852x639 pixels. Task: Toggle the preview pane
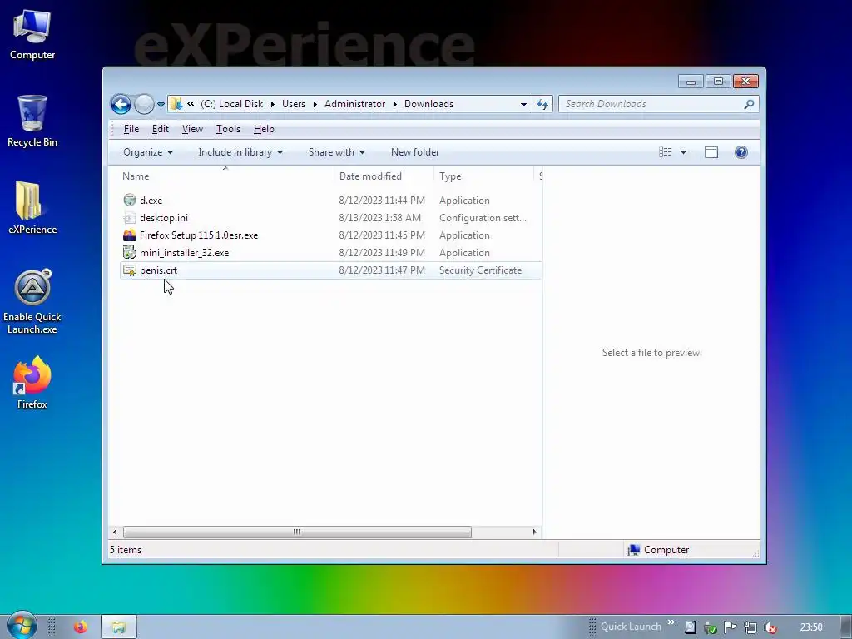click(711, 152)
